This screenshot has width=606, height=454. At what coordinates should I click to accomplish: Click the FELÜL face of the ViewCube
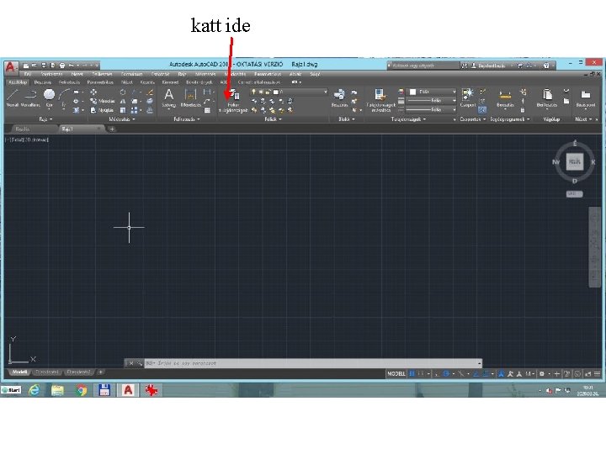click(575, 161)
